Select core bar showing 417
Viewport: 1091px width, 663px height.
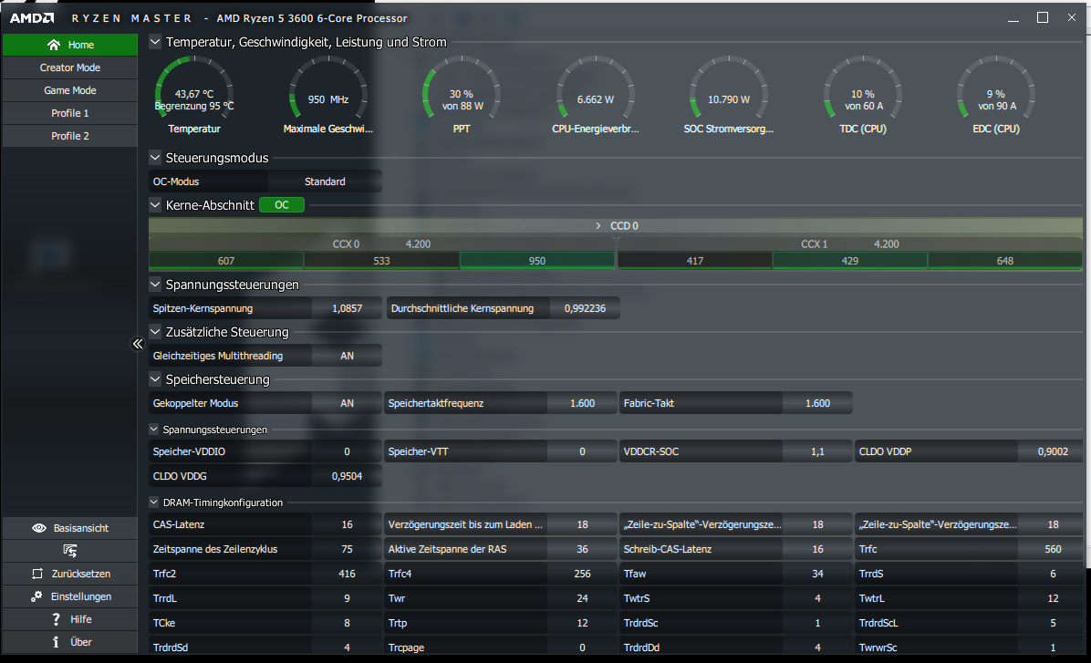click(x=694, y=261)
